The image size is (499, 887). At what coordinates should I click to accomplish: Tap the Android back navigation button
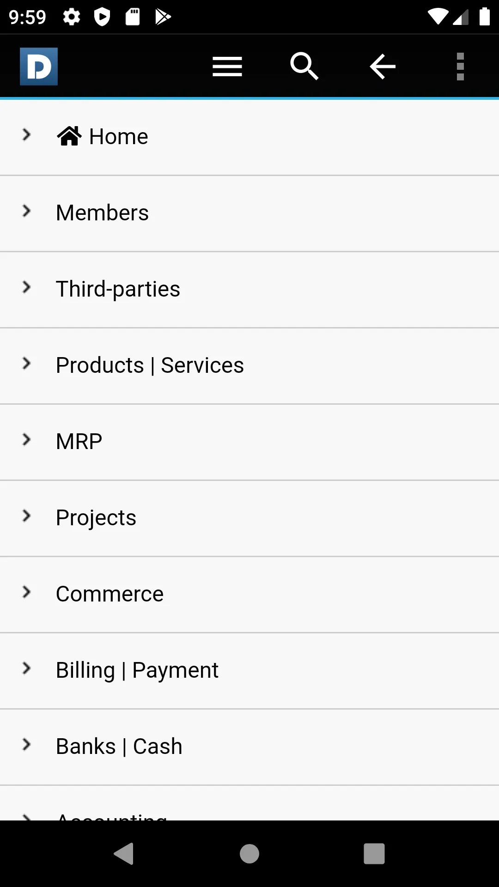[x=124, y=853]
